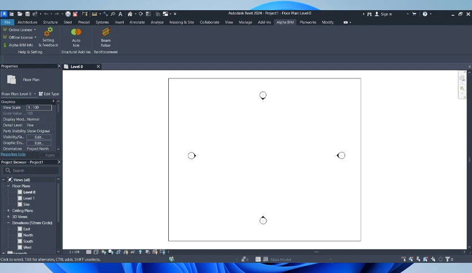Toggle Show Crop Region icon
This screenshot has height=273, width=472.
pos(125,252)
